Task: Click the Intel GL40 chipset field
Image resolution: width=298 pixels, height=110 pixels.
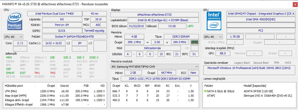Action: pyautogui.click(x=163, y=20)
